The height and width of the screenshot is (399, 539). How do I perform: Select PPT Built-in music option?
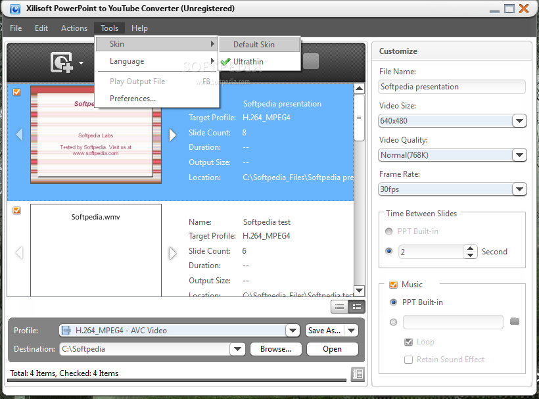click(x=393, y=302)
